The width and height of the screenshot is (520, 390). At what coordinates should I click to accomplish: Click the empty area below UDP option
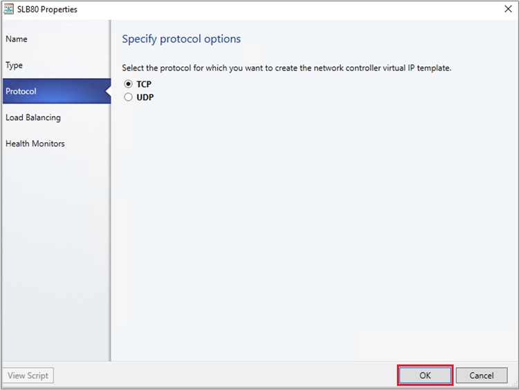311,228
